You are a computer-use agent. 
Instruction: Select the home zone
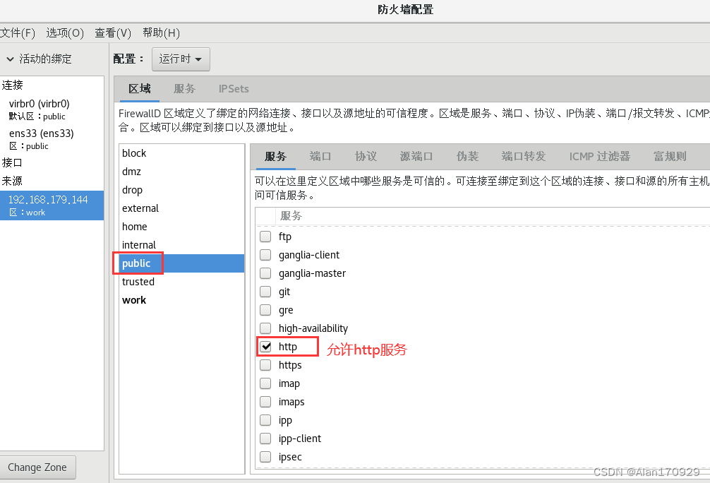tap(181, 227)
